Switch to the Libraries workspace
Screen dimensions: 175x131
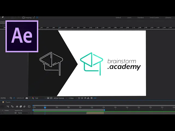point(168,17)
